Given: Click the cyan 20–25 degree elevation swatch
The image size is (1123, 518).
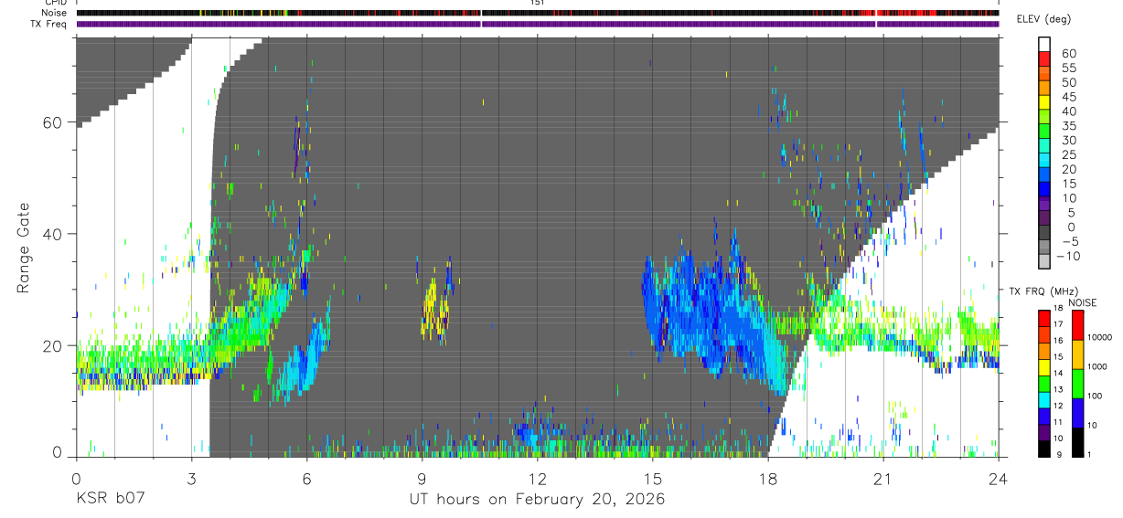Looking at the screenshot, I should [1045, 162].
